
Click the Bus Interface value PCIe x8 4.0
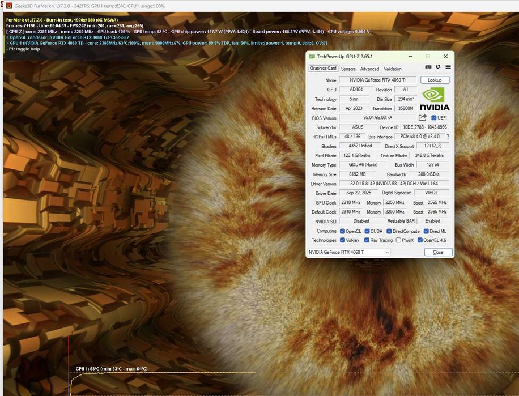(x=420, y=137)
